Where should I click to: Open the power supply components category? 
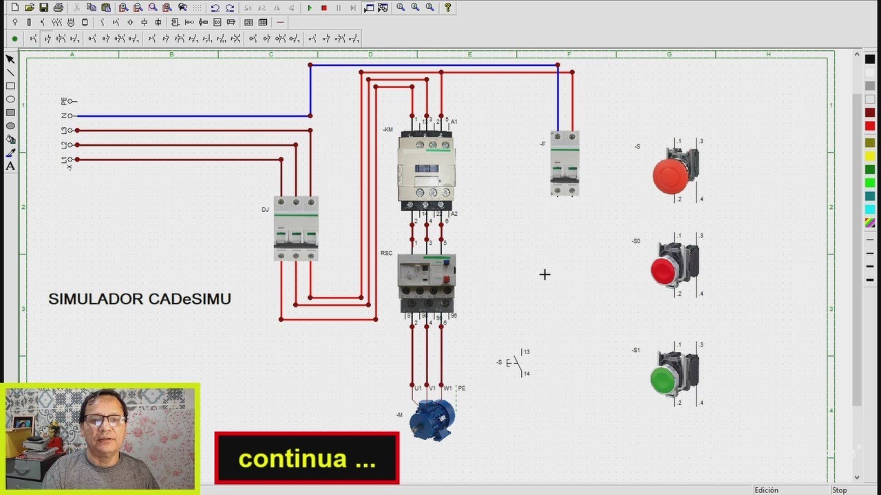click(15, 22)
